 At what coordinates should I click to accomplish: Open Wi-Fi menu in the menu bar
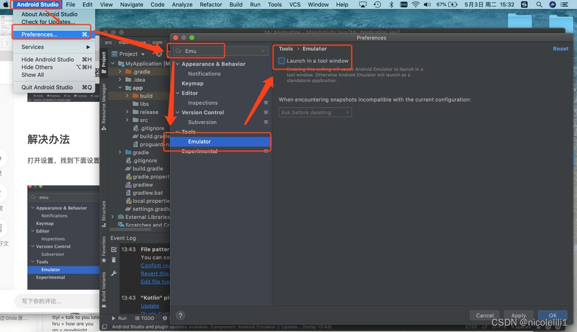pos(415,5)
